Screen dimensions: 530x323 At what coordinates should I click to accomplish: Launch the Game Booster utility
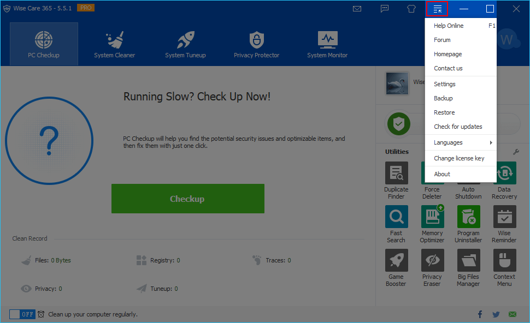coord(396,268)
